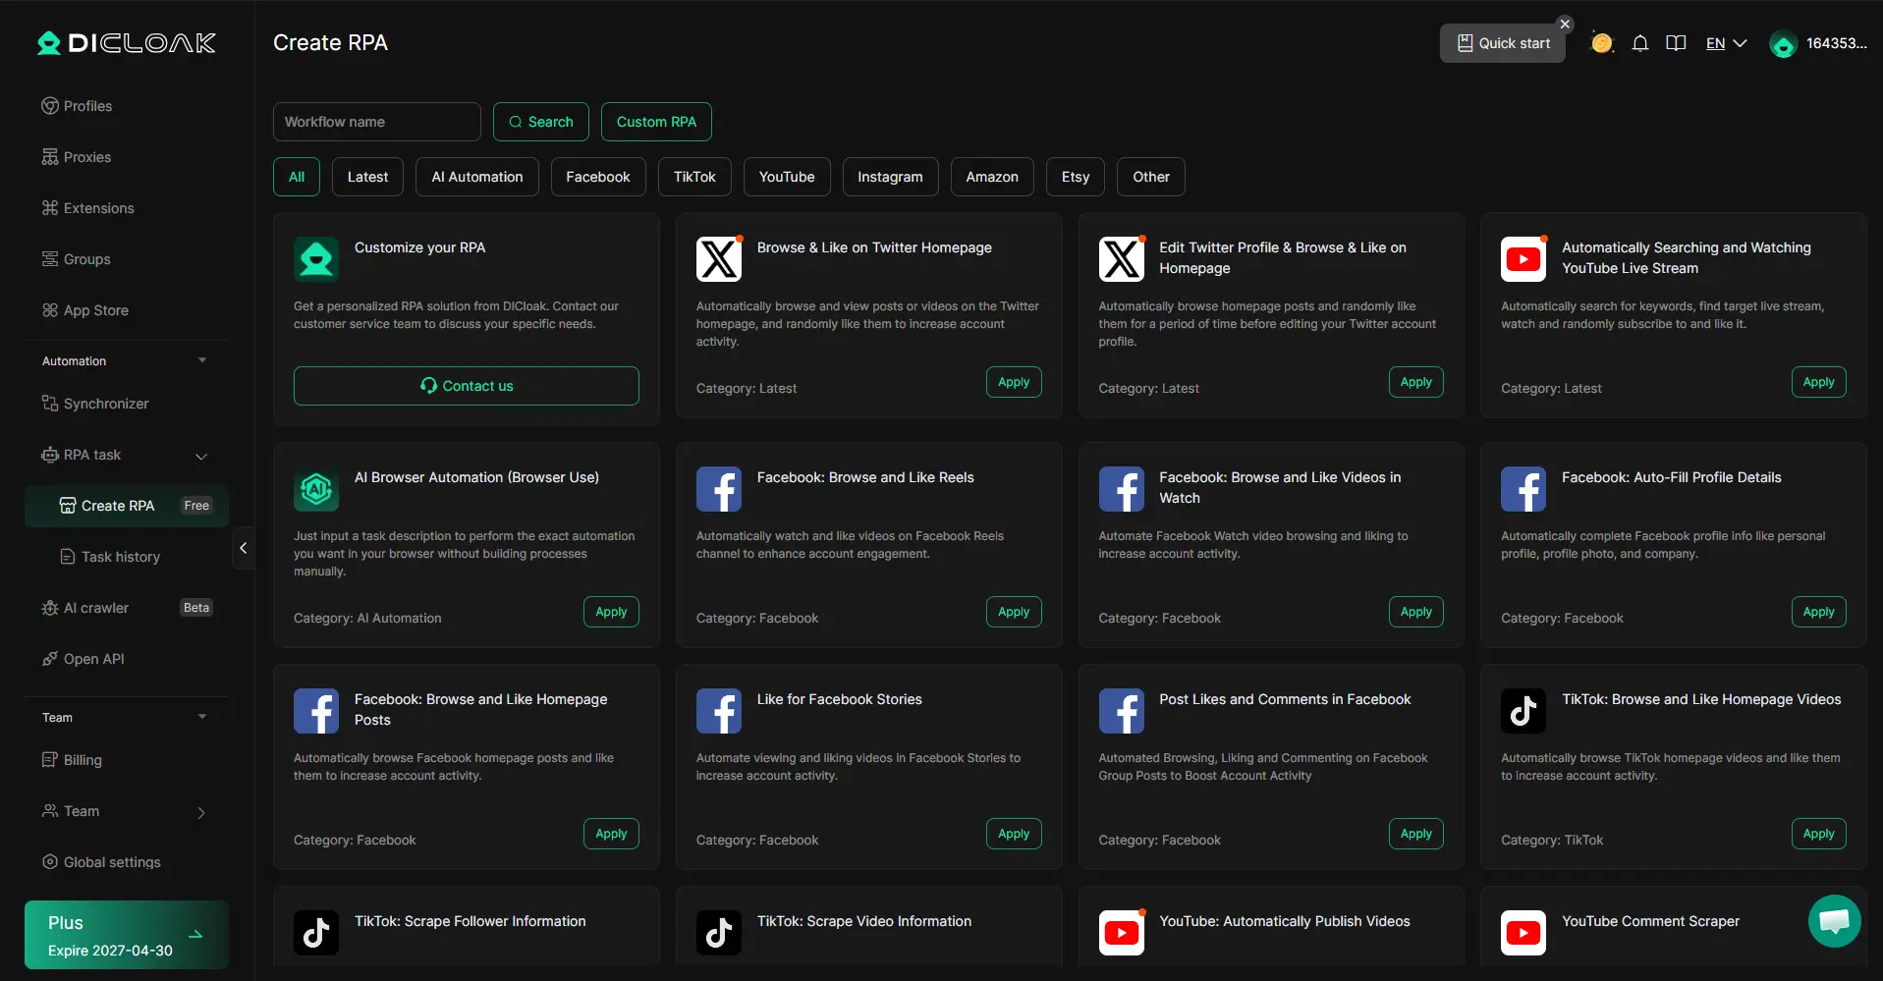1883x981 pixels.
Task: Expand the Team submenu chevron
Action: (201, 812)
